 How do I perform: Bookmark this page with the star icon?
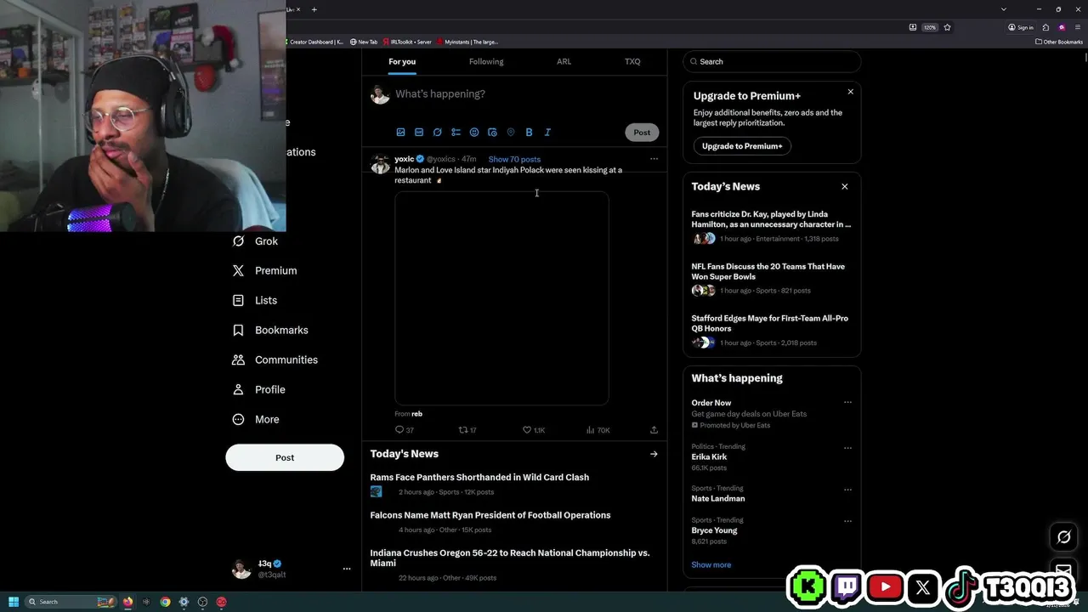pos(947,27)
